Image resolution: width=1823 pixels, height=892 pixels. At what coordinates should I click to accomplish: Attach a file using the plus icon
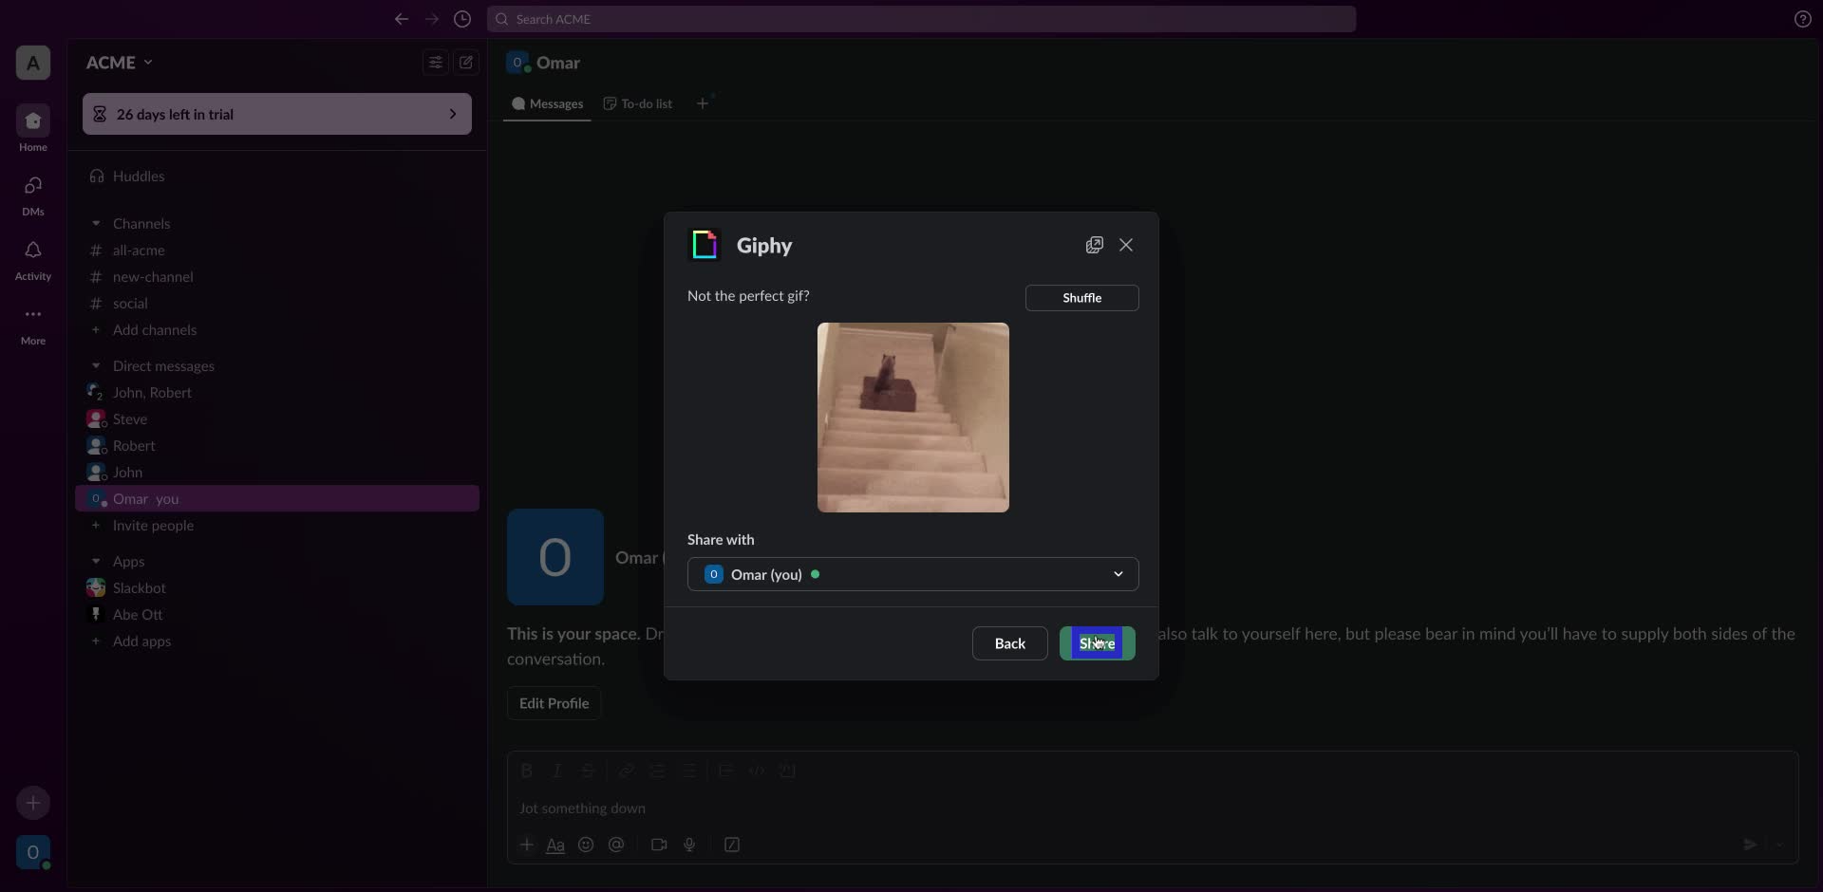point(528,845)
